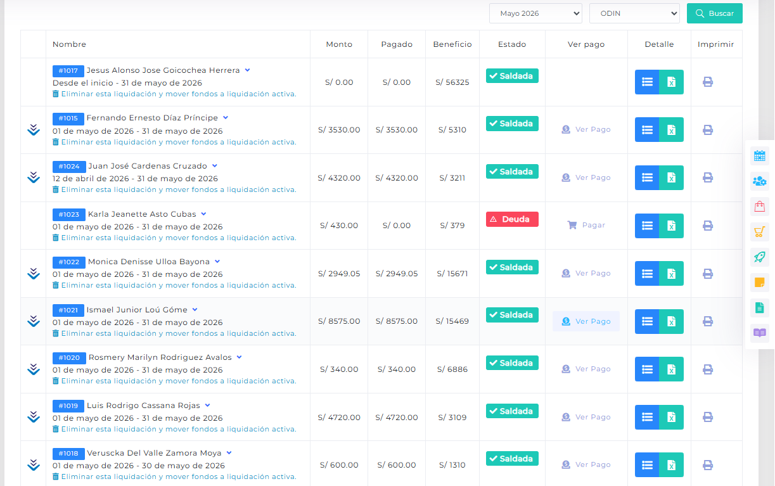Delete liquidation link under #1023 Karla Jeanette

click(174, 238)
